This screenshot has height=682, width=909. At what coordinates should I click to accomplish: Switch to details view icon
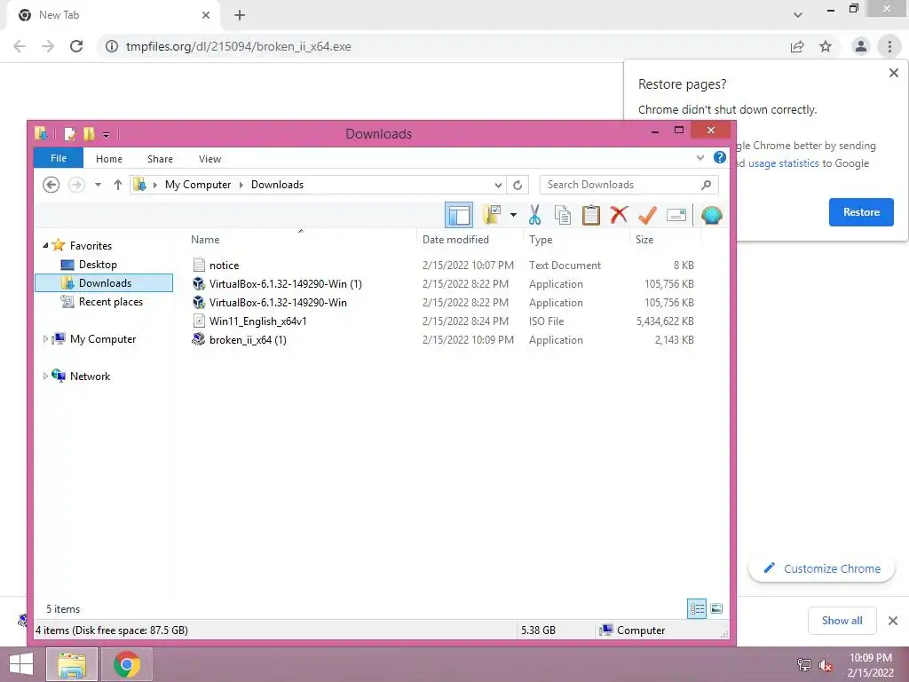tap(697, 609)
